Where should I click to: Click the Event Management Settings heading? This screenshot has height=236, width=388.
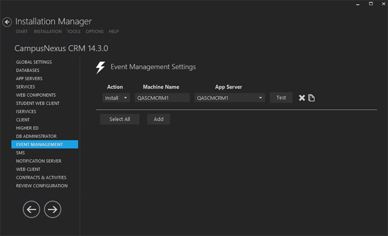pos(153,67)
